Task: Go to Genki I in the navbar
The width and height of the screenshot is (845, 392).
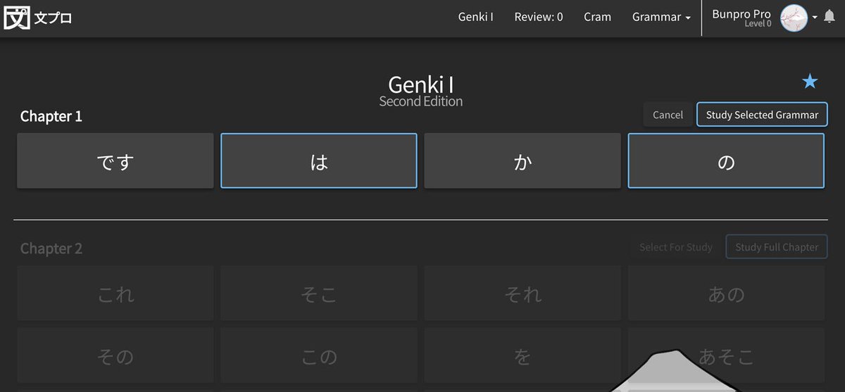Action: (475, 17)
